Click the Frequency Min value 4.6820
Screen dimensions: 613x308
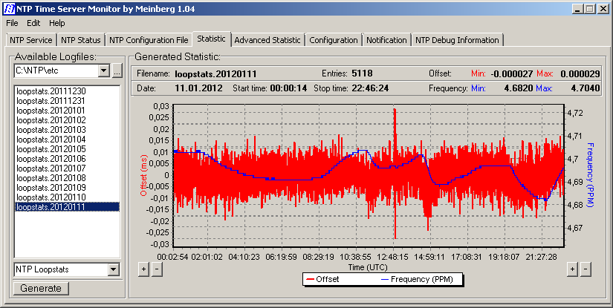tap(519, 88)
